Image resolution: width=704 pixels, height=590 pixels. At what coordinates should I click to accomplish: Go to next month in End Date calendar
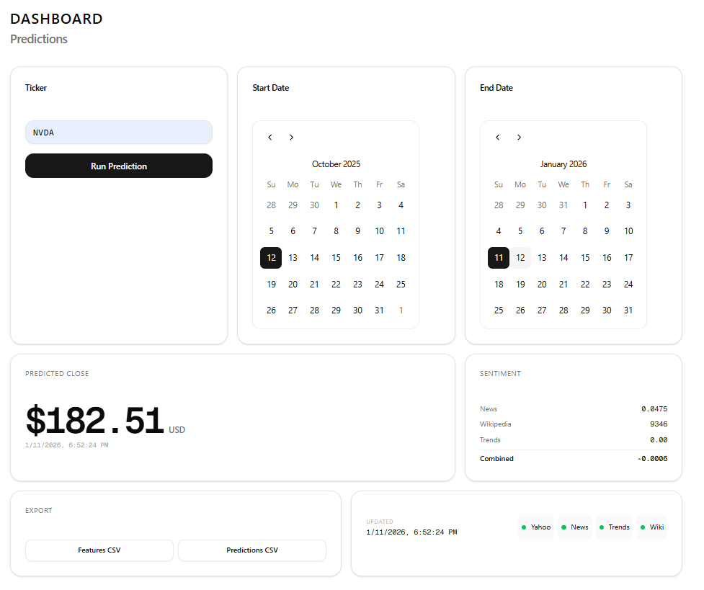click(520, 138)
